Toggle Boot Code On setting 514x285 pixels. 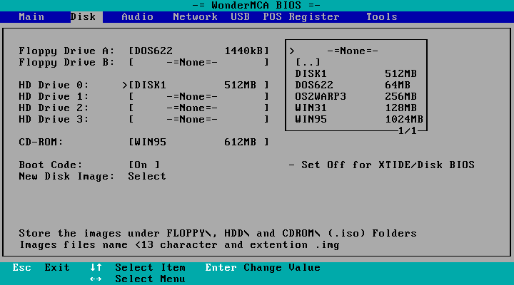pos(144,165)
